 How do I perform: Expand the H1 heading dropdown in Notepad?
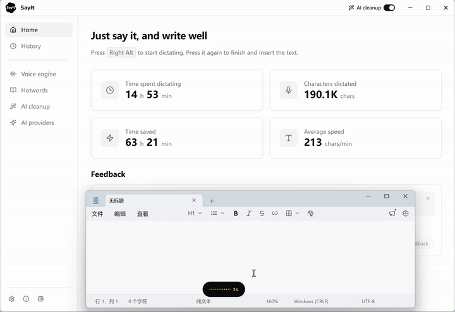[x=195, y=213]
